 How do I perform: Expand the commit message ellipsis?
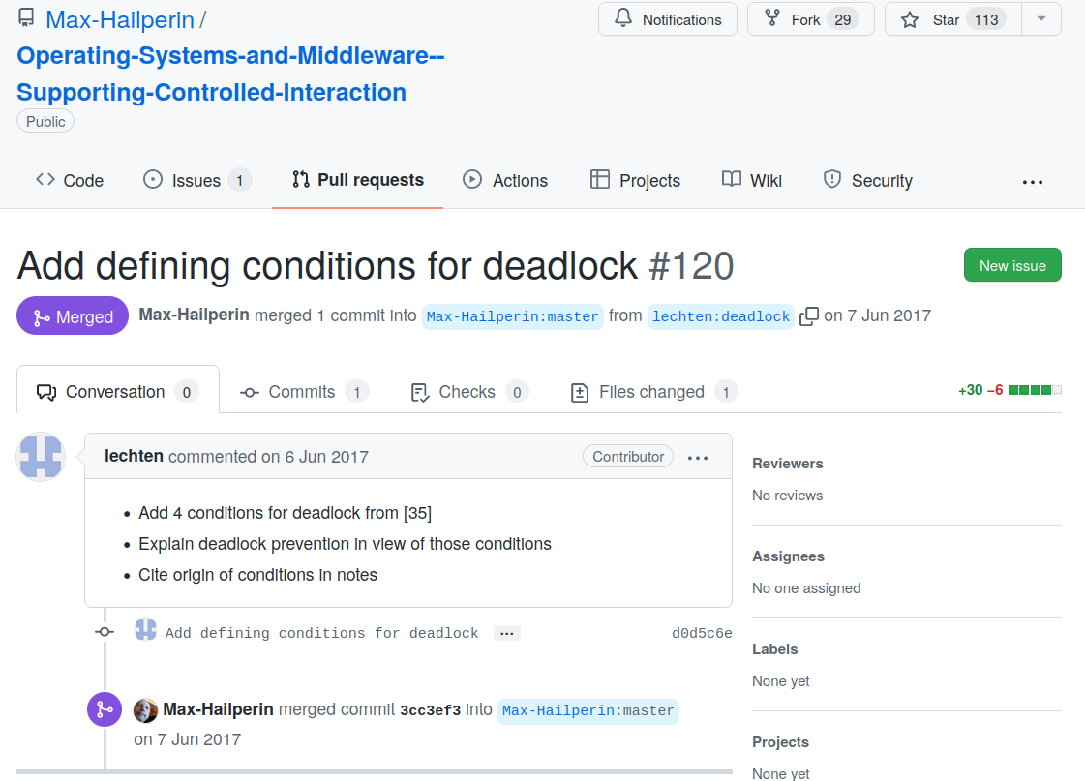coord(506,633)
